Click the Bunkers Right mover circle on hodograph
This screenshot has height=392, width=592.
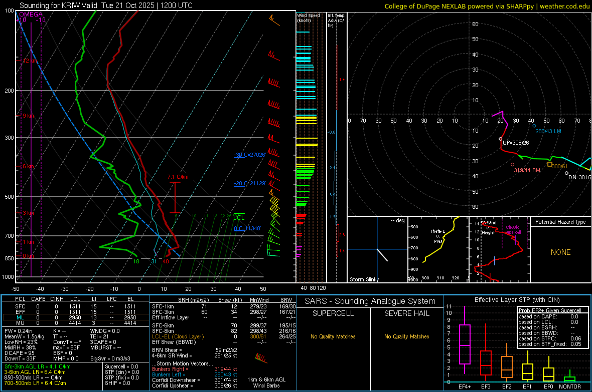(512, 165)
